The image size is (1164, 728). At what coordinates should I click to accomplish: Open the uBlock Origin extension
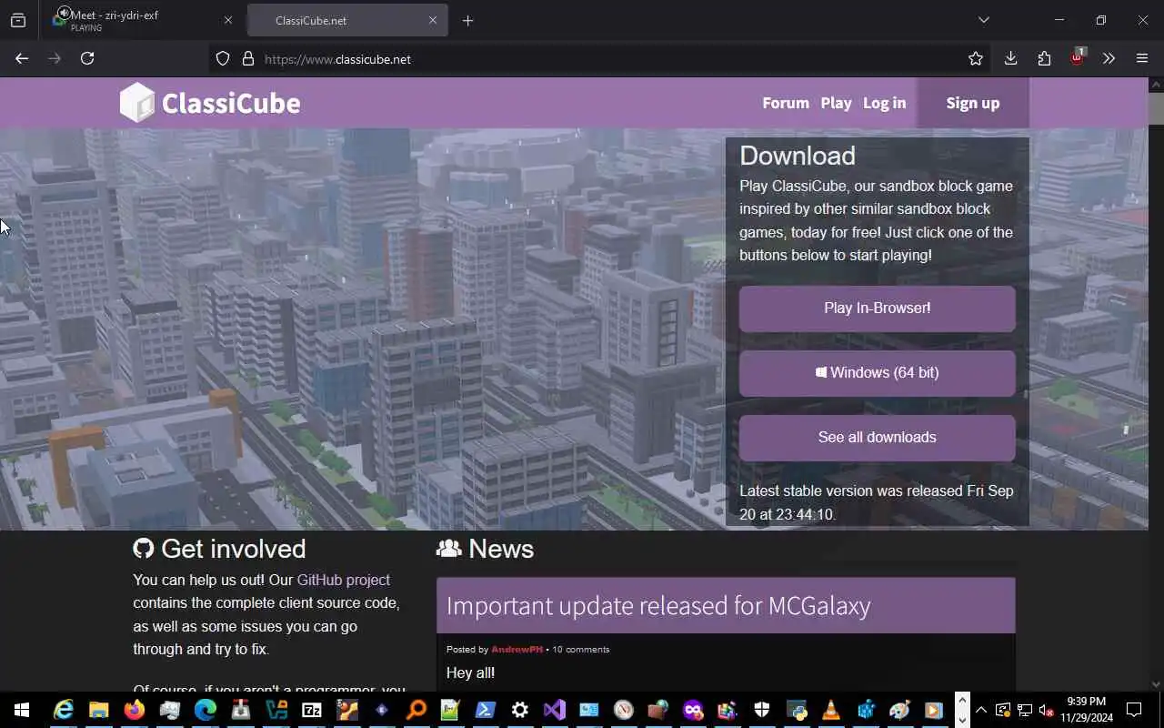click(1077, 57)
